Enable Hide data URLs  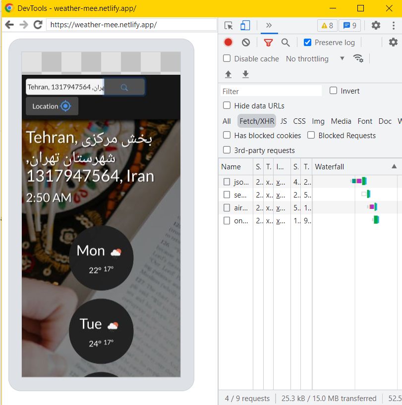click(x=227, y=105)
